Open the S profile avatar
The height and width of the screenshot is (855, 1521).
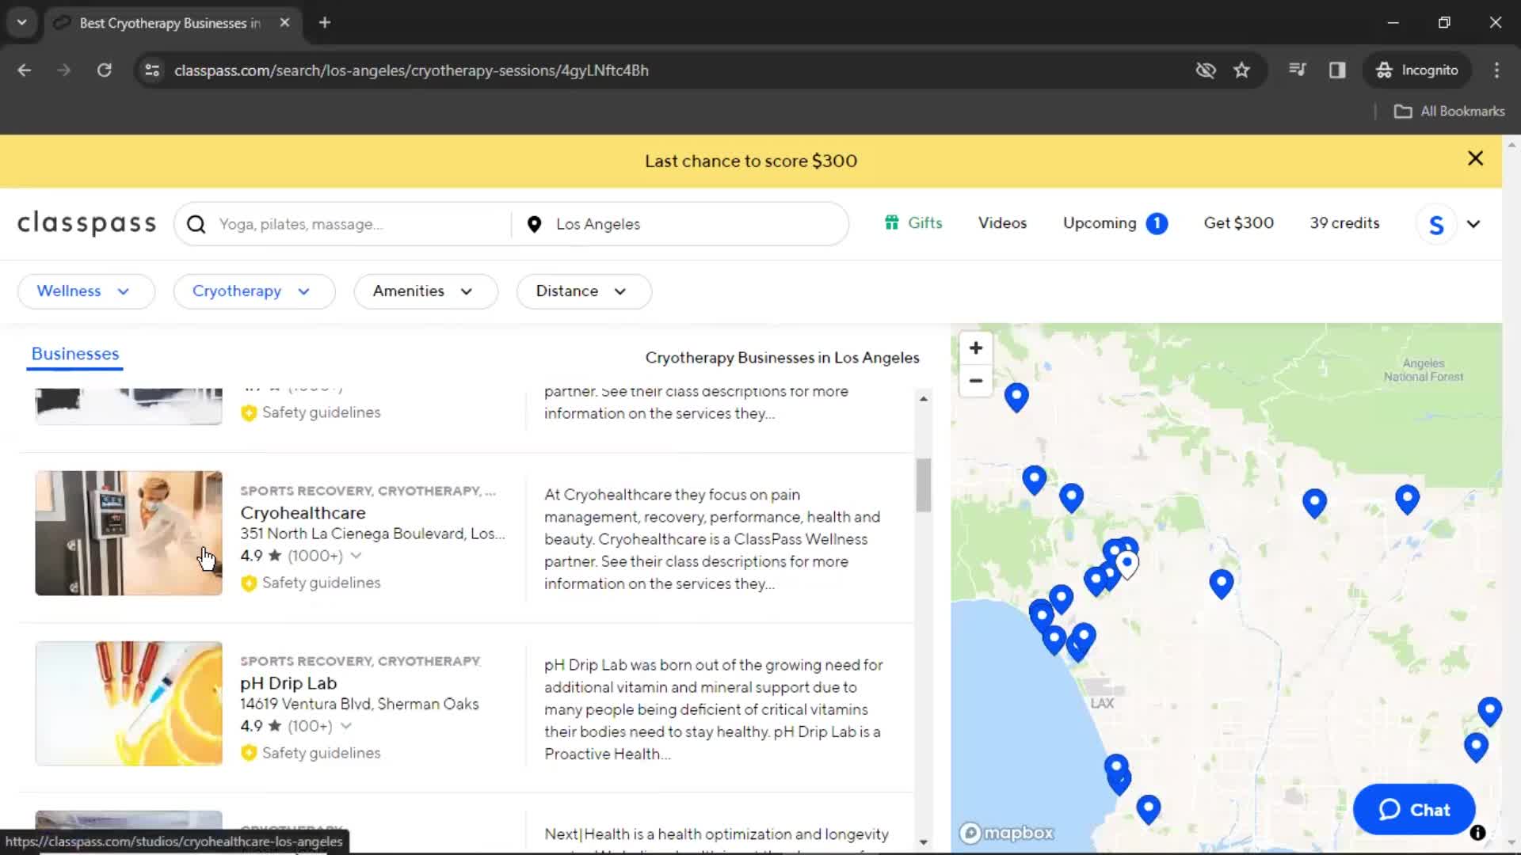tap(1436, 224)
